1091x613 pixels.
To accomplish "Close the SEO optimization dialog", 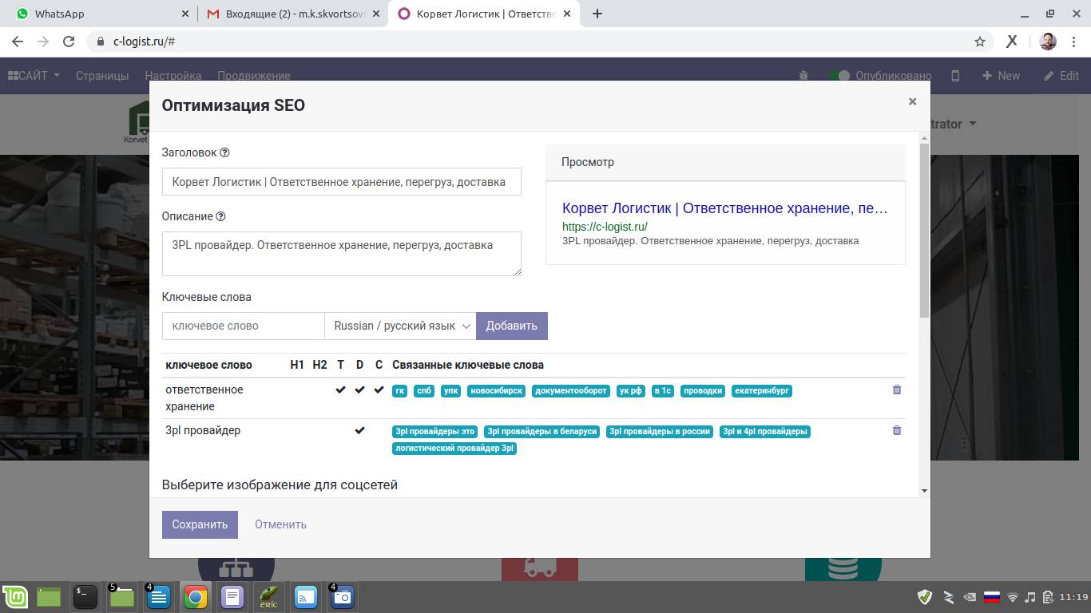I will 912,101.
